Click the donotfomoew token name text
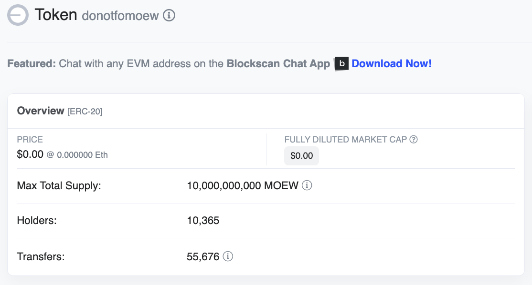The image size is (532, 285). 120,16
